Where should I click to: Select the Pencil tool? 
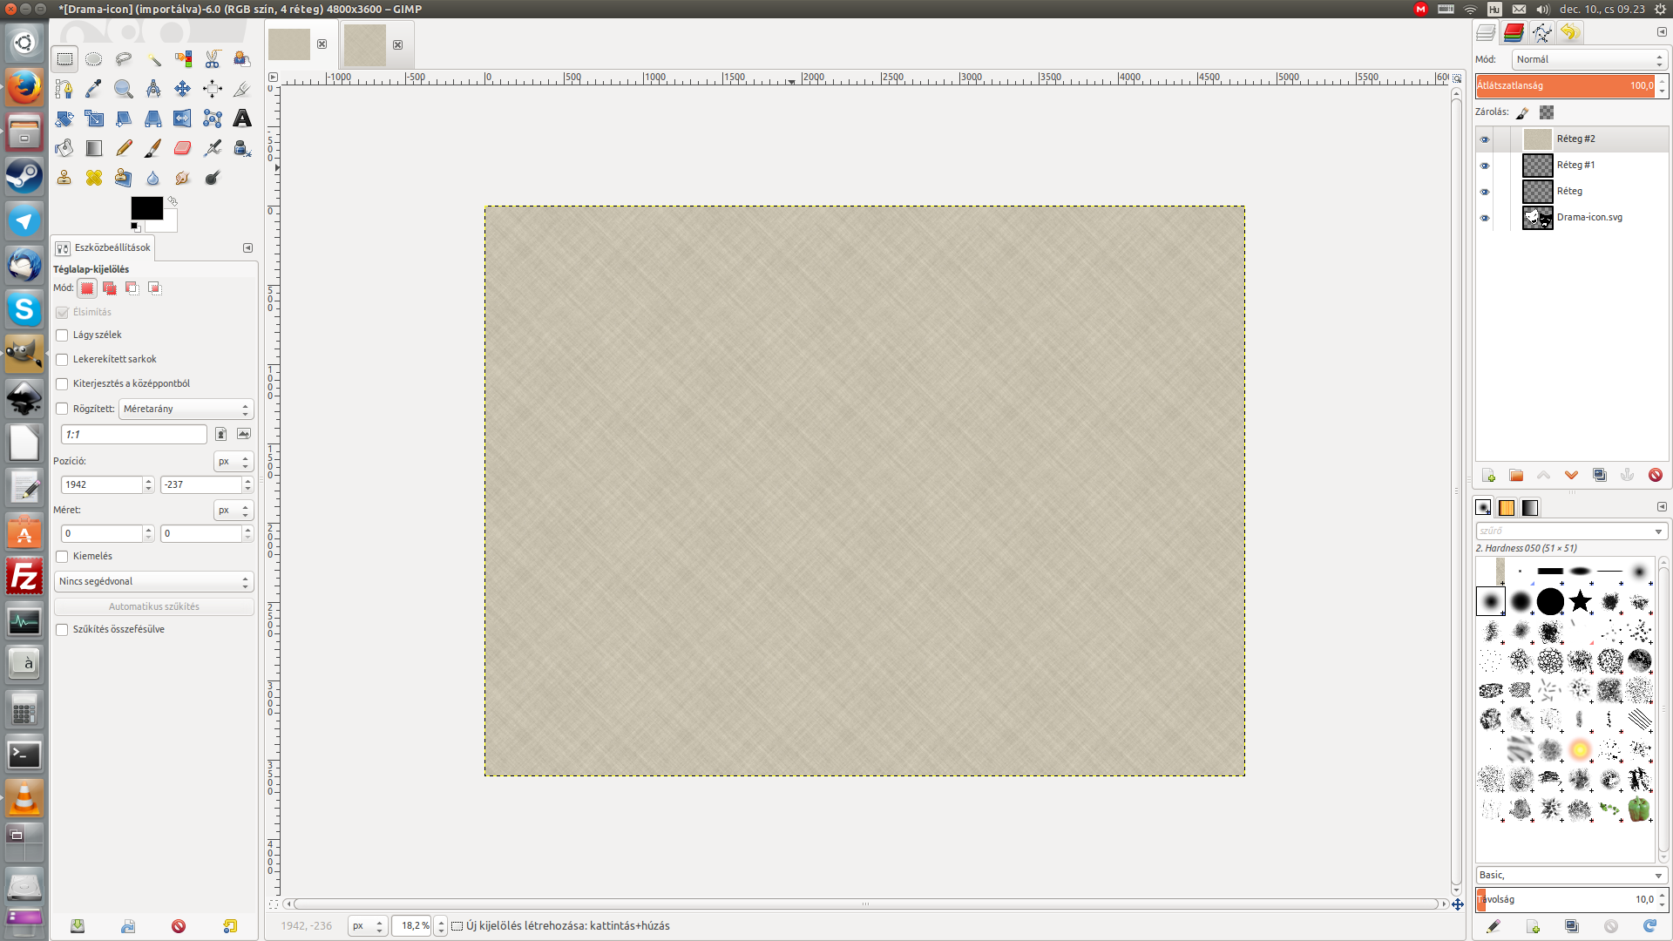pos(124,148)
